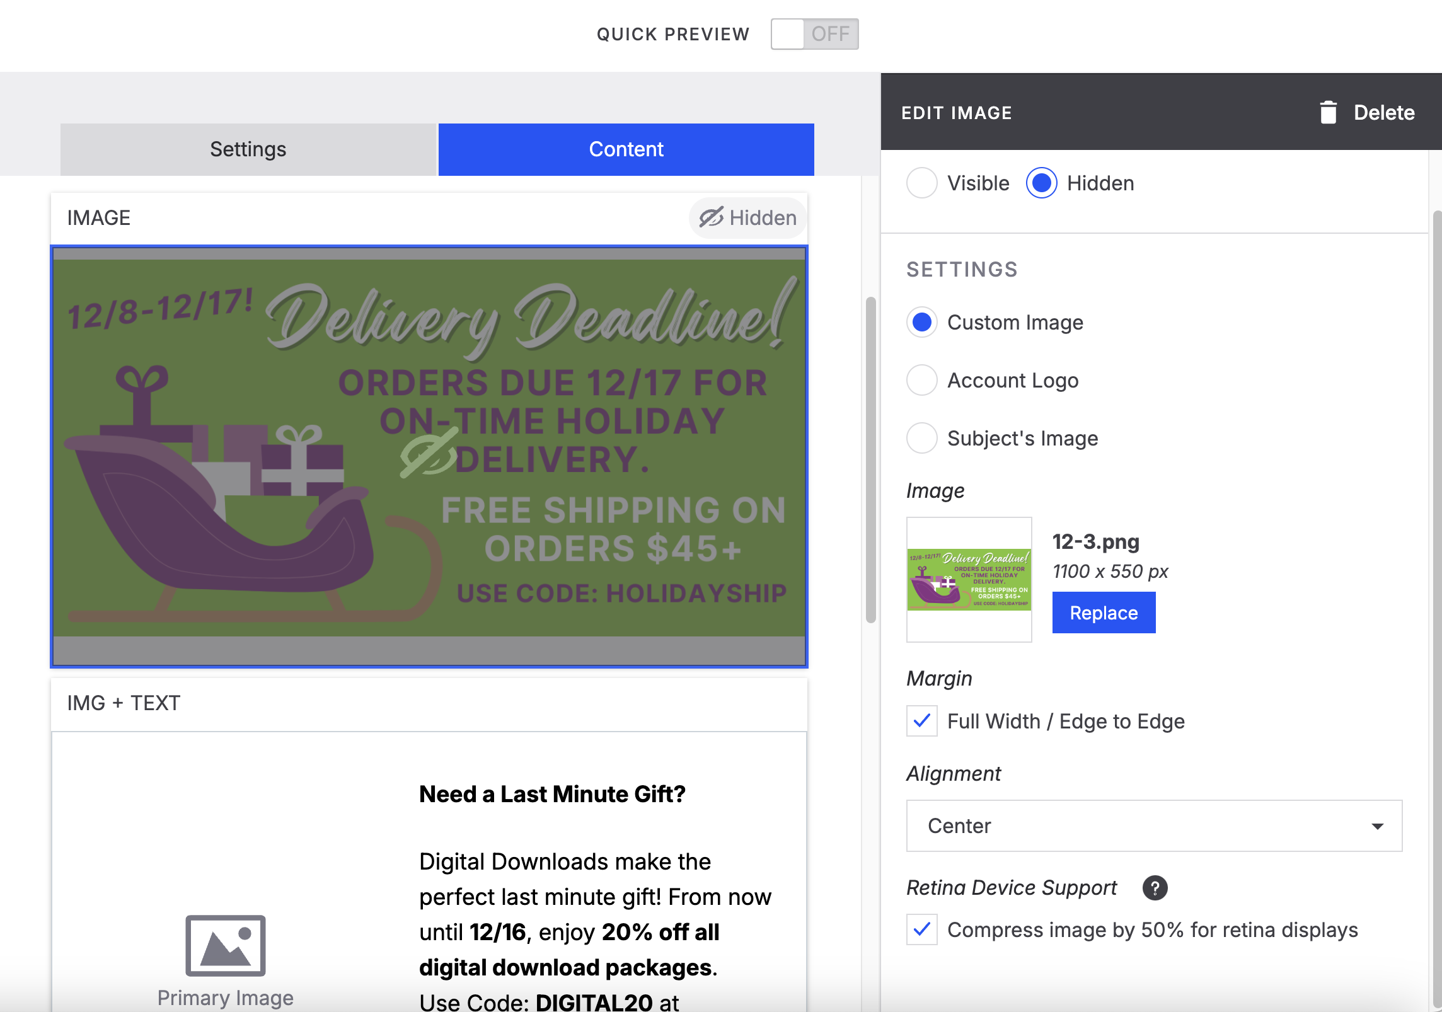This screenshot has width=1442, height=1012.
Task: Switch to the Settings tab
Action: click(248, 149)
